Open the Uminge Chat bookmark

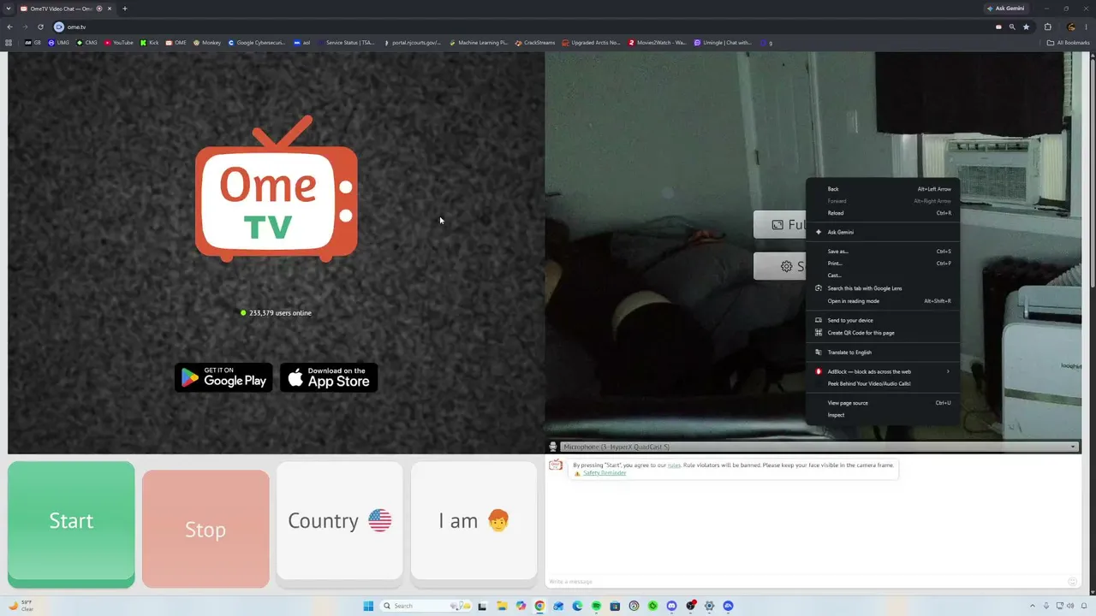coord(723,42)
